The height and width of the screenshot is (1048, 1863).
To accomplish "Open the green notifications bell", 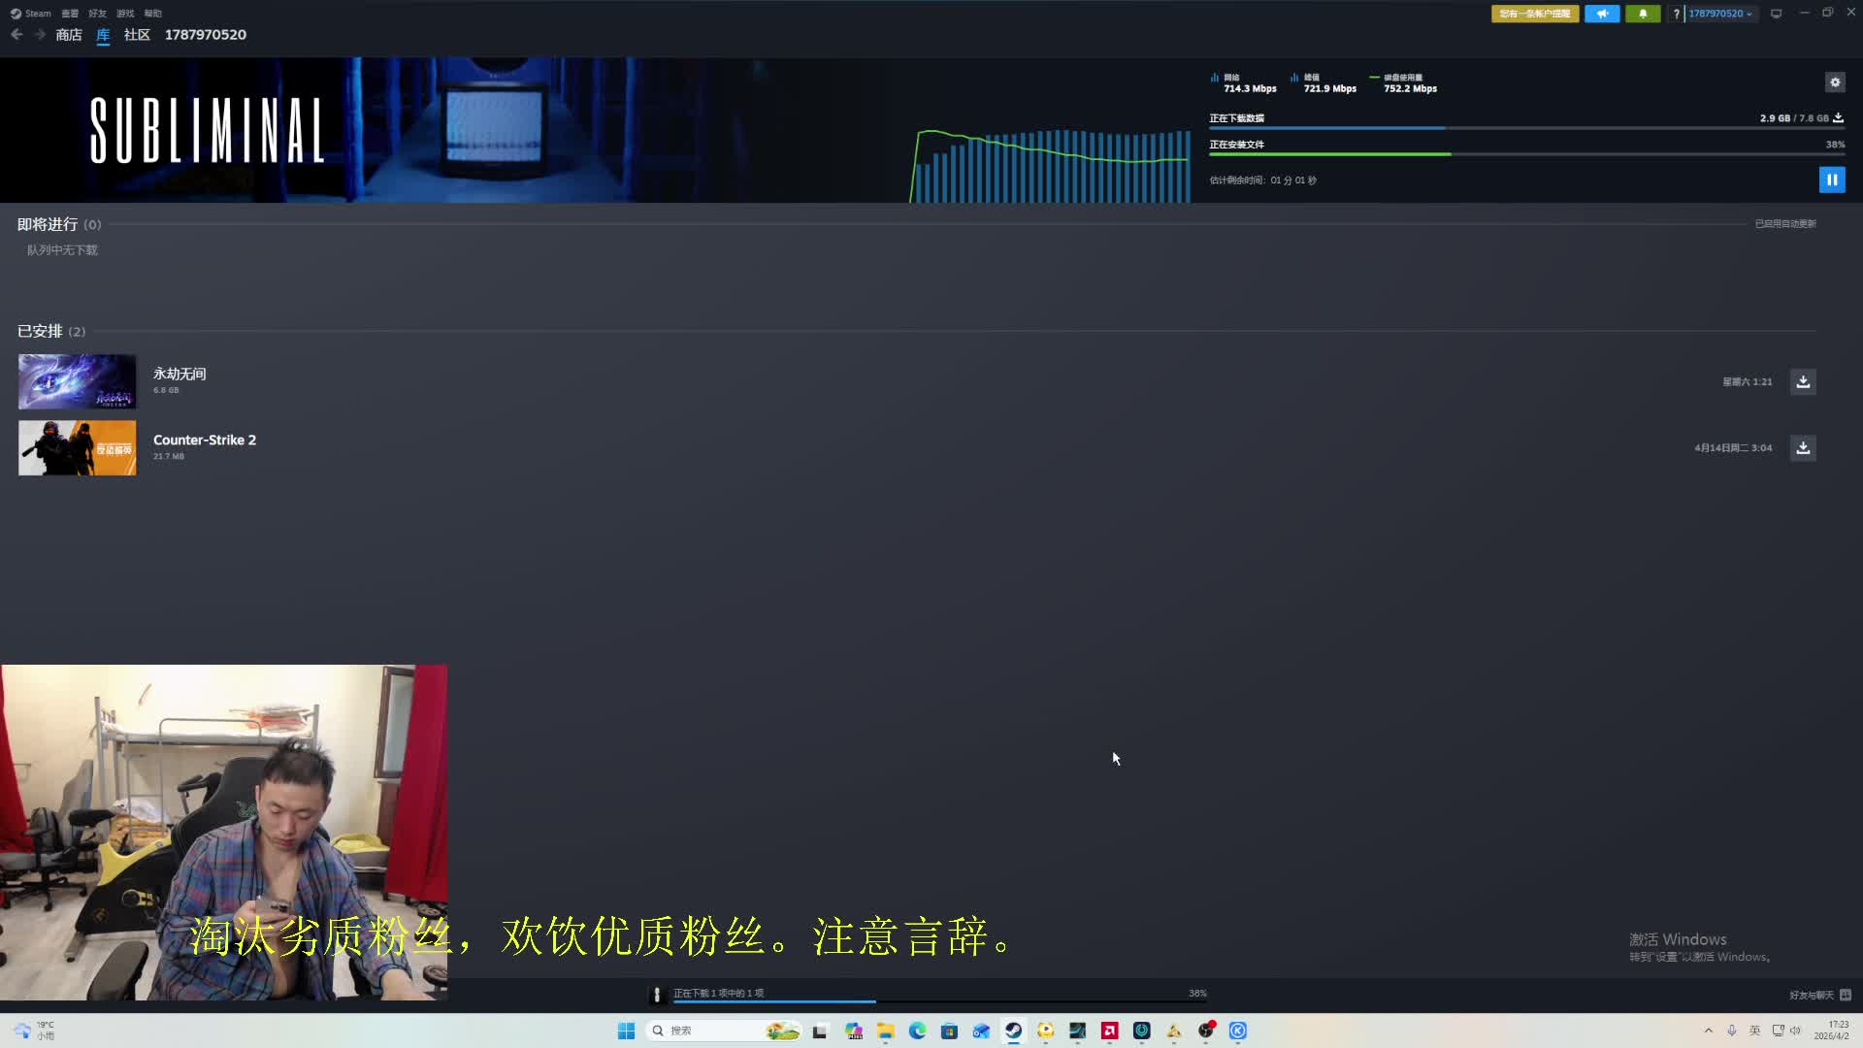I will click(x=1642, y=14).
